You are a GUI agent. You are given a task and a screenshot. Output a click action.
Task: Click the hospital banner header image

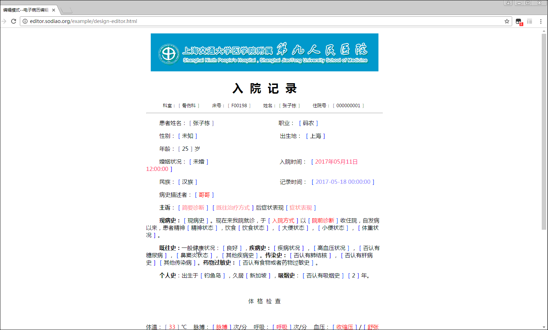(265, 52)
